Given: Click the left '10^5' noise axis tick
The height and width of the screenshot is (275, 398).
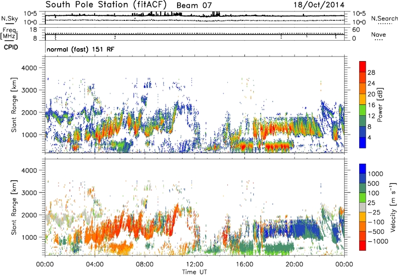Looking at the screenshot, I should [x=30, y=13].
